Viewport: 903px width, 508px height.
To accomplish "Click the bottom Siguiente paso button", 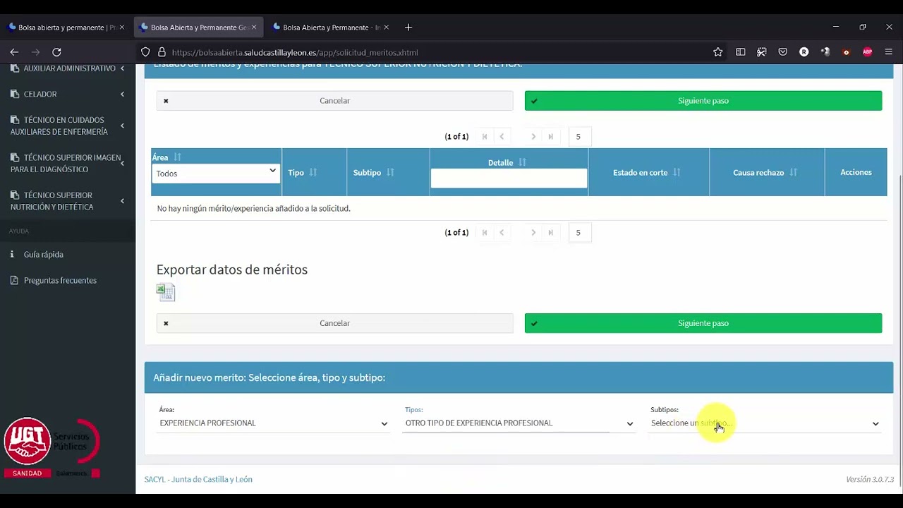I will [703, 323].
